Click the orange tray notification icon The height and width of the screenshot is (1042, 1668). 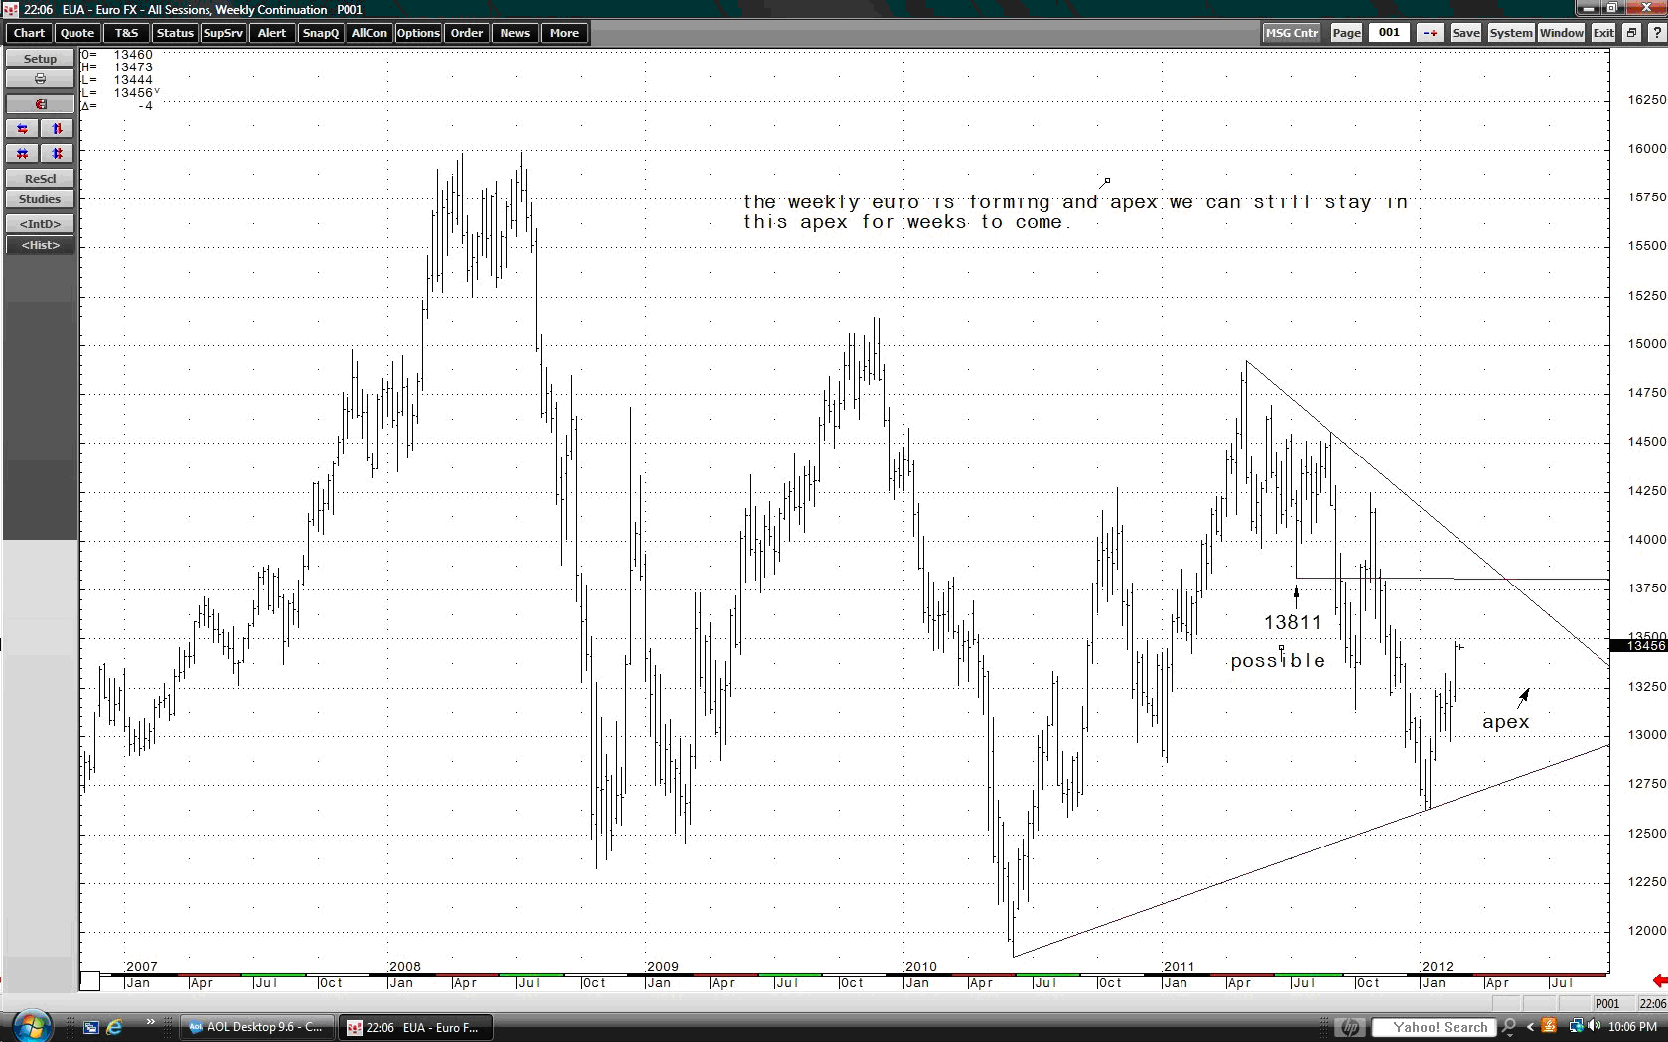tap(1549, 1027)
